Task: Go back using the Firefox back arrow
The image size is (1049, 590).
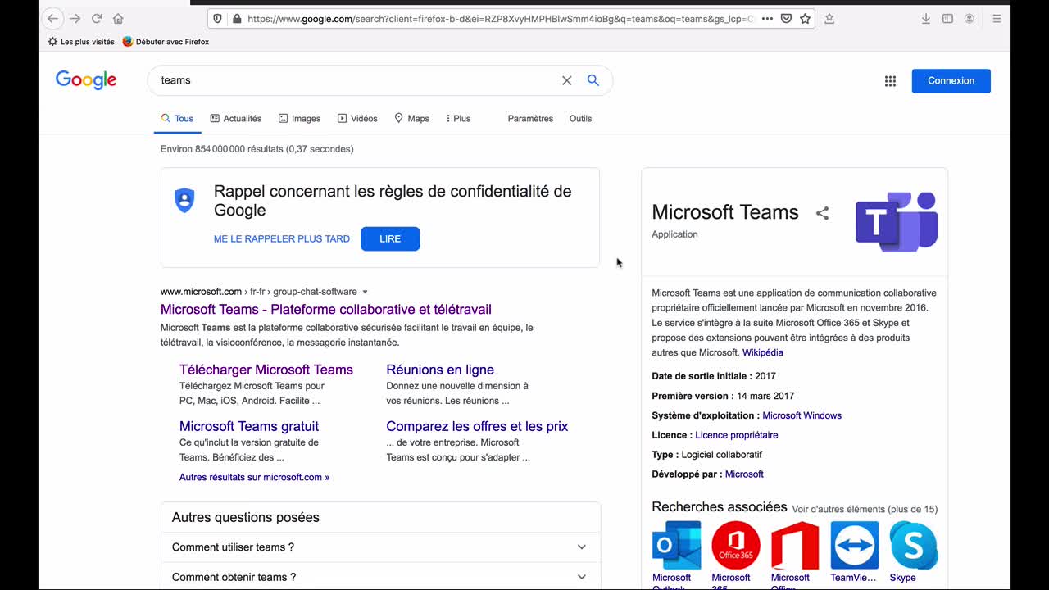Action: 53,18
